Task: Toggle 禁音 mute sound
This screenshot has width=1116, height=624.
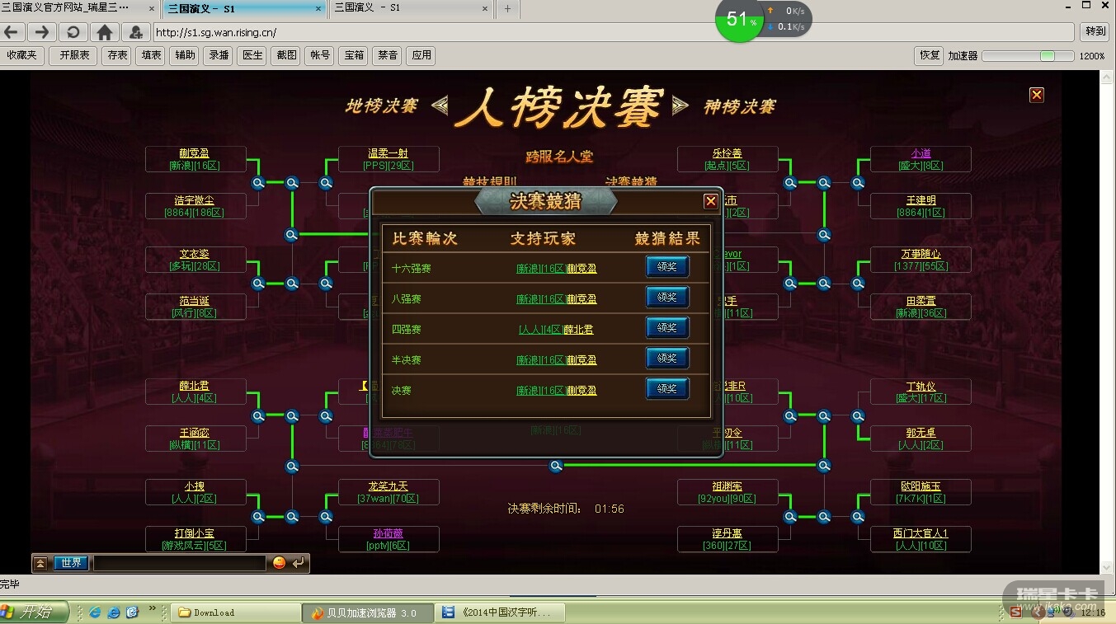Action: (388, 55)
